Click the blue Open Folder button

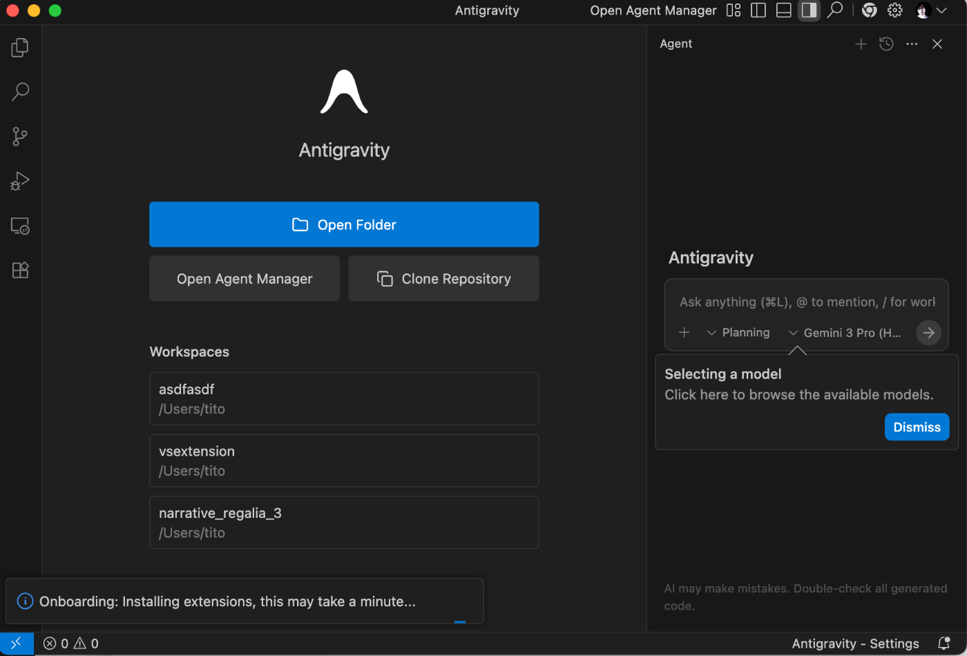(344, 224)
